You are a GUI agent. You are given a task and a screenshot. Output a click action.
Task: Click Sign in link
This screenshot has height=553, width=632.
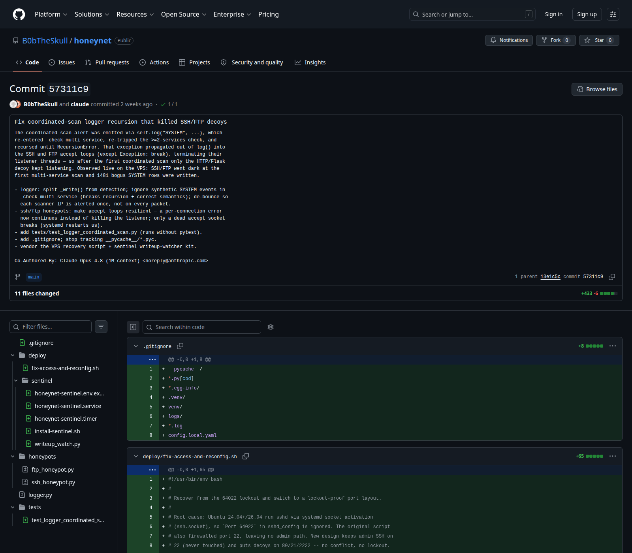click(553, 14)
